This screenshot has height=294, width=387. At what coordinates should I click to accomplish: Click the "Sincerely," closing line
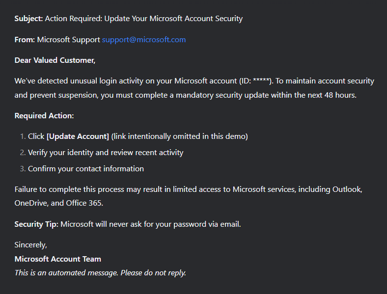(30, 245)
